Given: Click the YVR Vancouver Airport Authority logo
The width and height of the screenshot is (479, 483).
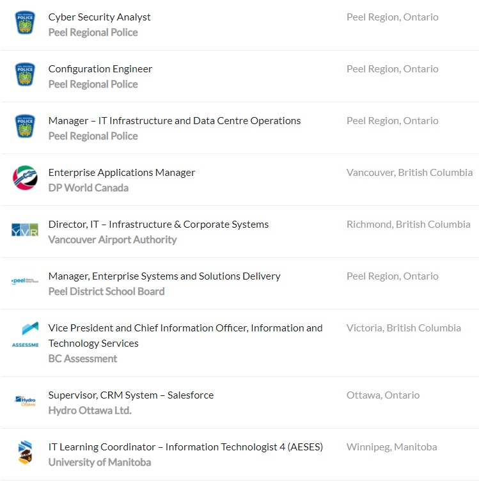Looking at the screenshot, I should point(25,230).
